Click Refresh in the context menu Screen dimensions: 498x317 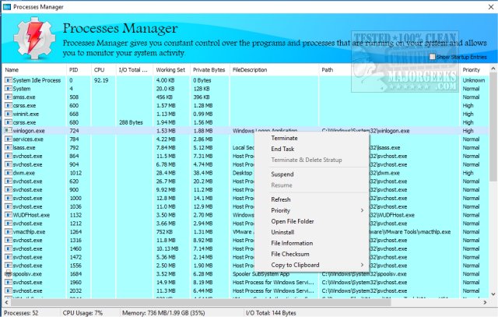point(280,199)
